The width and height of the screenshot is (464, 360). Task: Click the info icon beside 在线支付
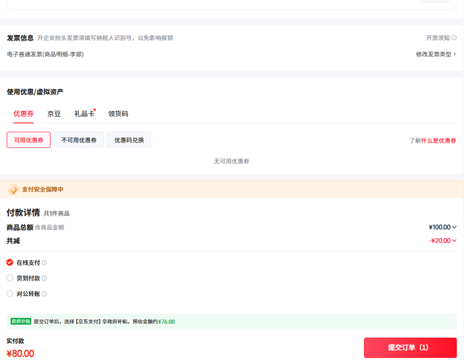tap(45, 263)
